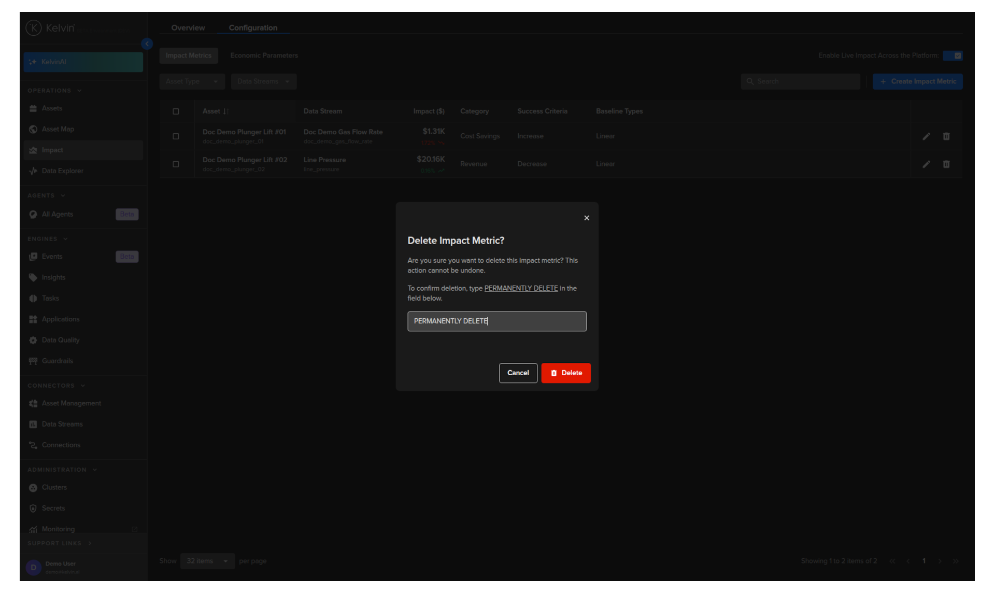Click Create Impact Metric button
This screenshot has width=995, height=593.
pos(917,81)
